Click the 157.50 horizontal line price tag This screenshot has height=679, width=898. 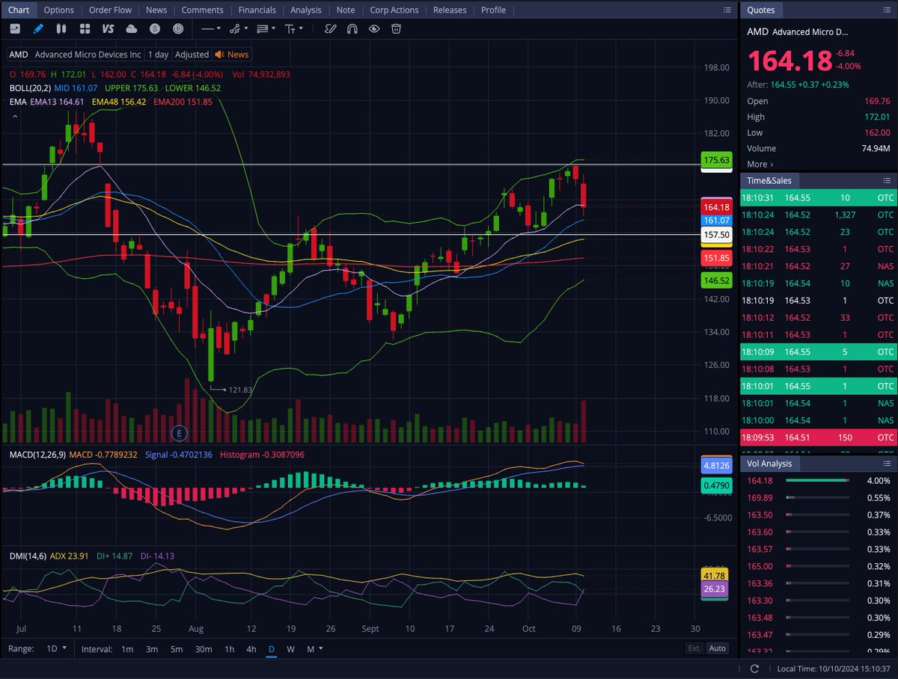click(716, 235)
